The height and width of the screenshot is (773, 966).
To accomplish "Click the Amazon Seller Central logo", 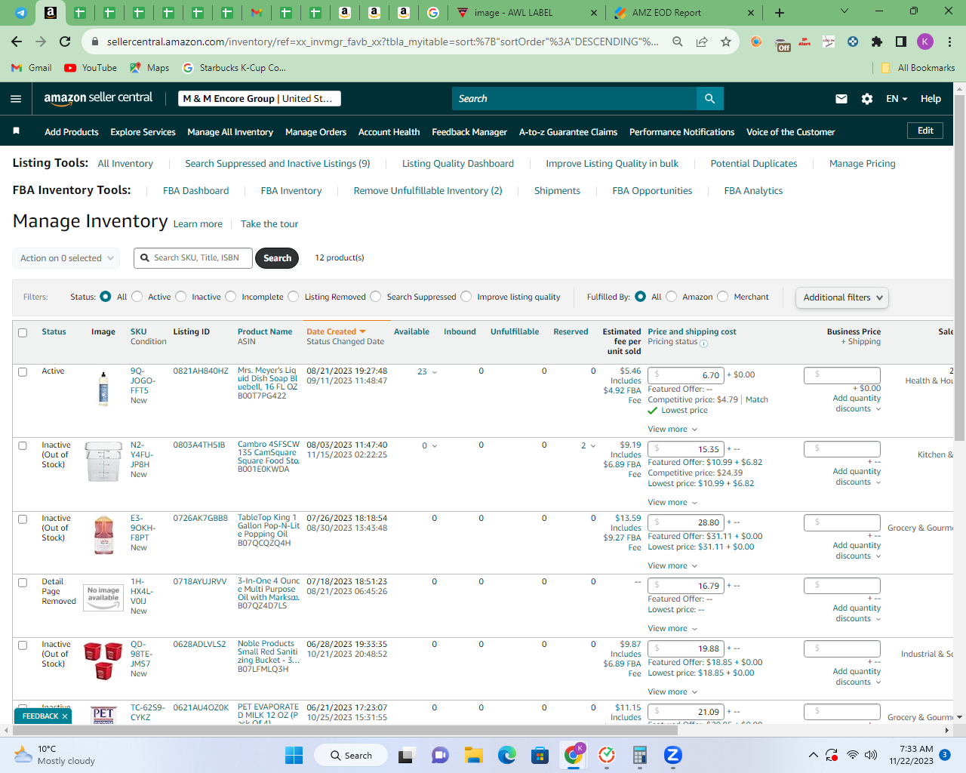I will [98, 98].
